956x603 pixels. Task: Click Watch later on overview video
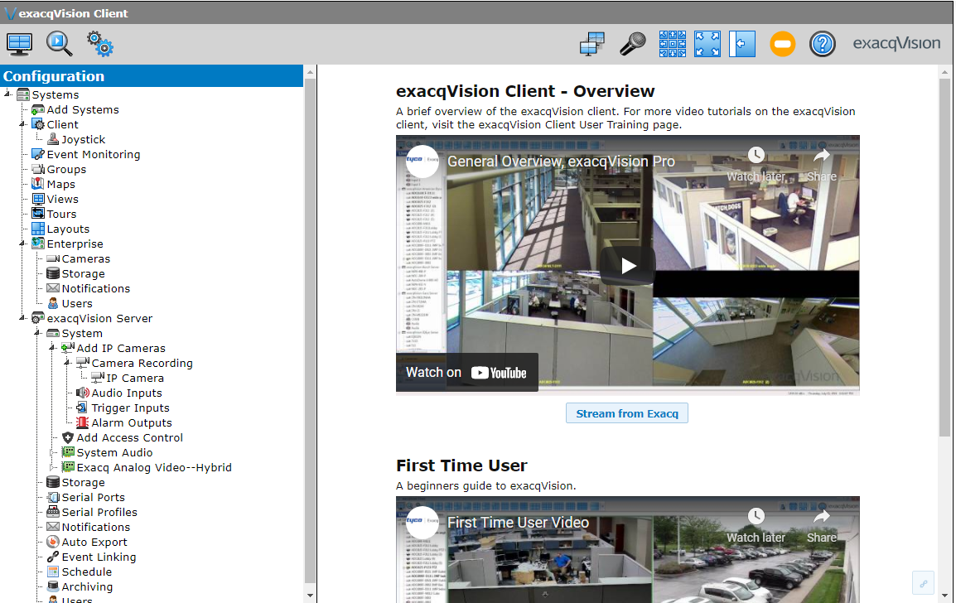(x=756, y=165)
